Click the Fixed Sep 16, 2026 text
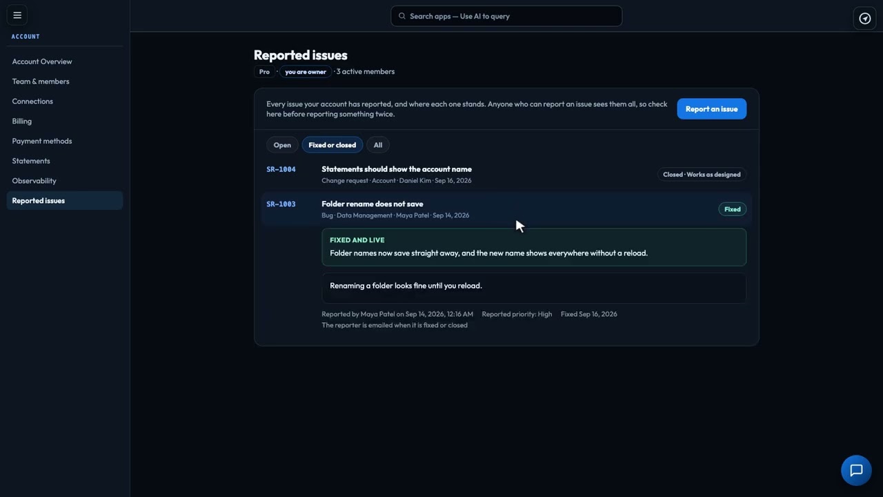883x497 pixels. (x=589, y=314)
